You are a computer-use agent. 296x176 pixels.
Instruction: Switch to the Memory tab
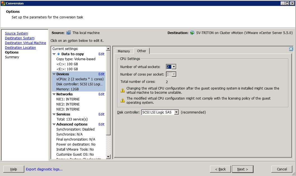[124, 51]
